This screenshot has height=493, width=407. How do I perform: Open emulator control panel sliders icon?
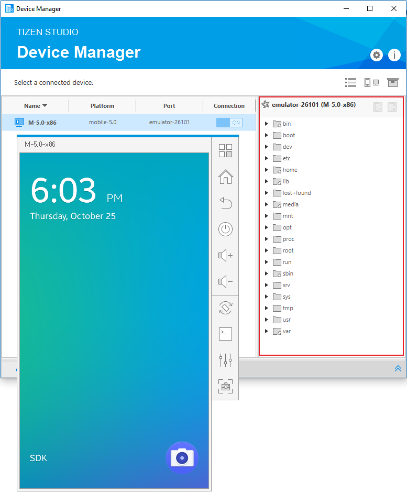pyautogui.click(x=225, y=360)
